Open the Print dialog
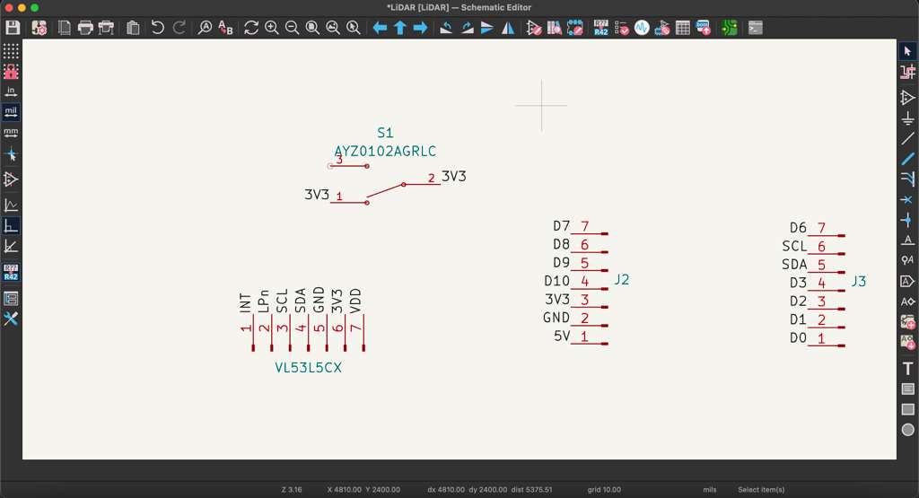This screenshot has height=498, width=919. click(85, 28)
